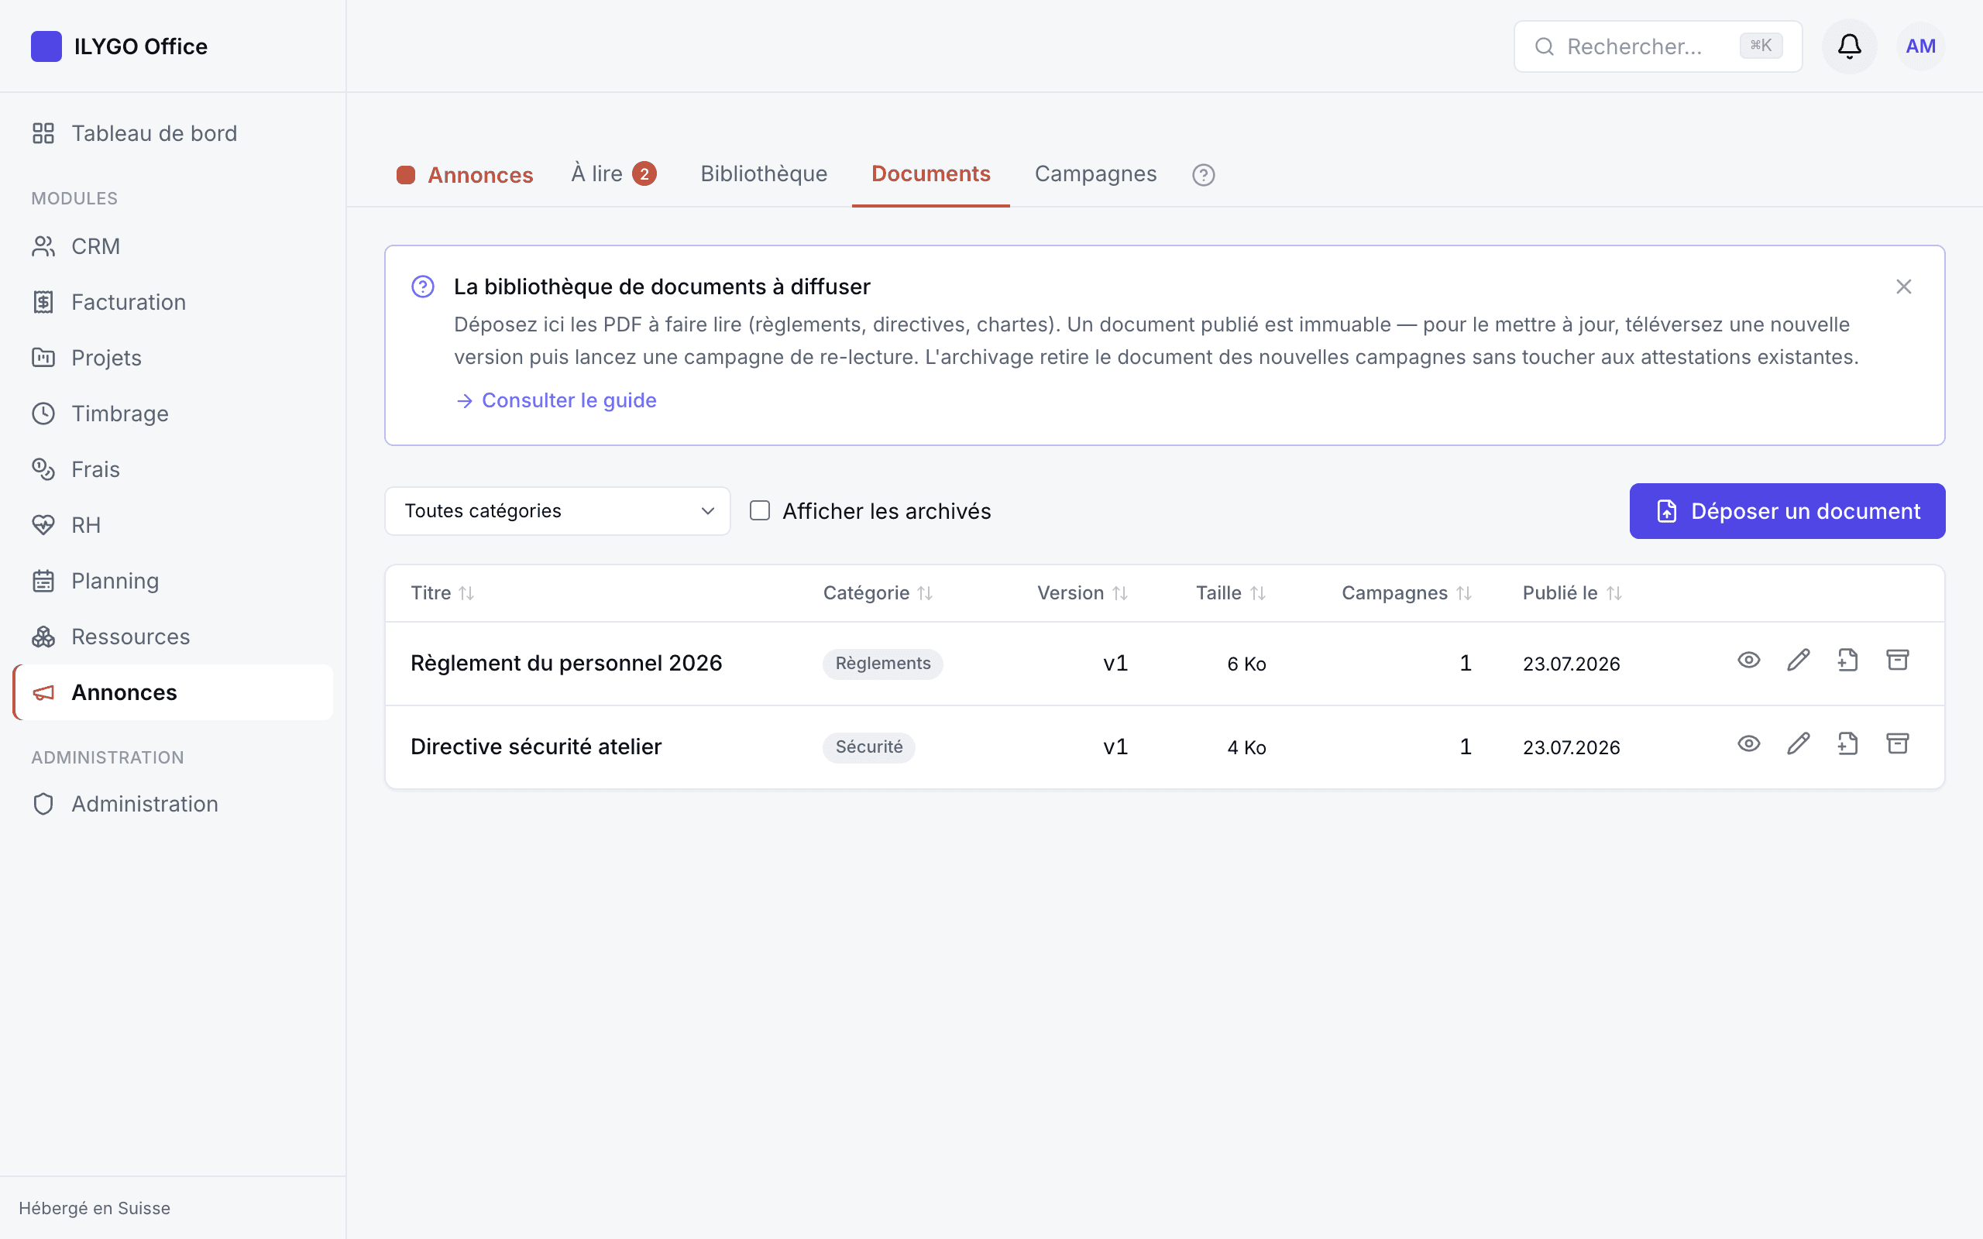Viewport: 1983px width, 1239px height.
Task: Select Annonces in the sidebar
Action: 173,692
